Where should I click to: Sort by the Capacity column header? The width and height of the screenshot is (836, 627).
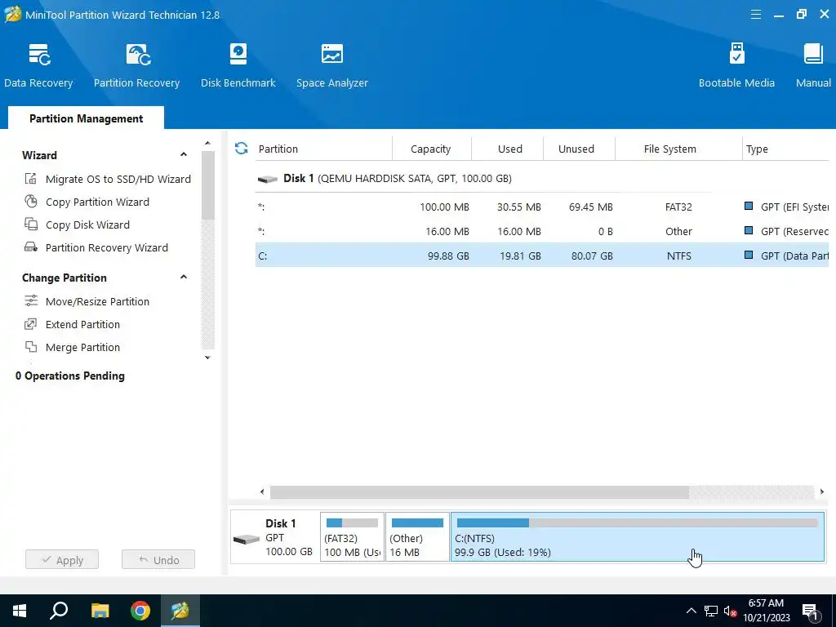point(431,149)
